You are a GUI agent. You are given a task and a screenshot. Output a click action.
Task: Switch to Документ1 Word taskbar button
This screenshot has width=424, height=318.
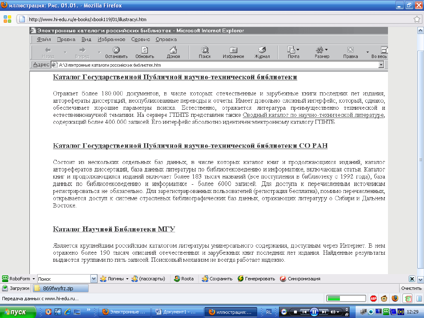pos(177,312)
